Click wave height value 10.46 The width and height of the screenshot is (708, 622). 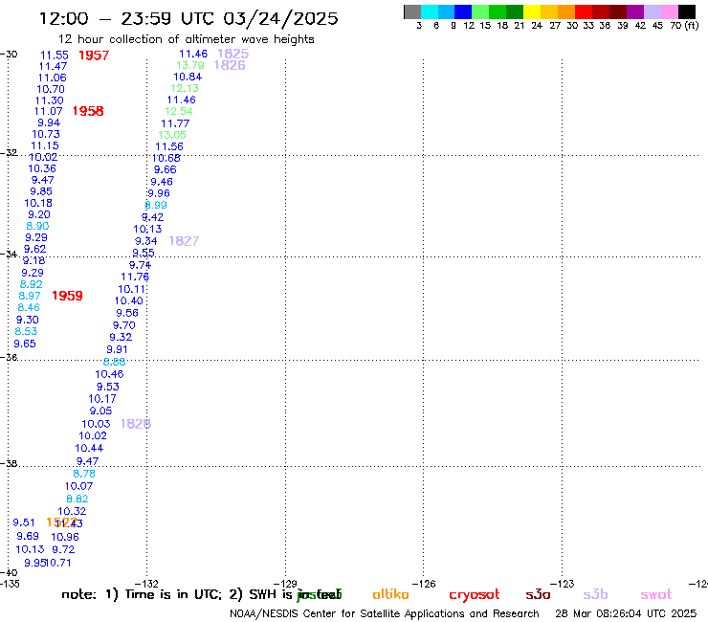click(x=109, y=374)
